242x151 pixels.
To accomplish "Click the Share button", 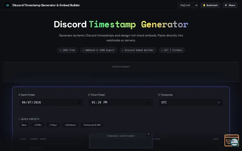I will coord(230,5).
